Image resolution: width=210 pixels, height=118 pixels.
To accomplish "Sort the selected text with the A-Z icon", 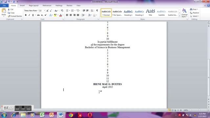I will tap(92, 10).
